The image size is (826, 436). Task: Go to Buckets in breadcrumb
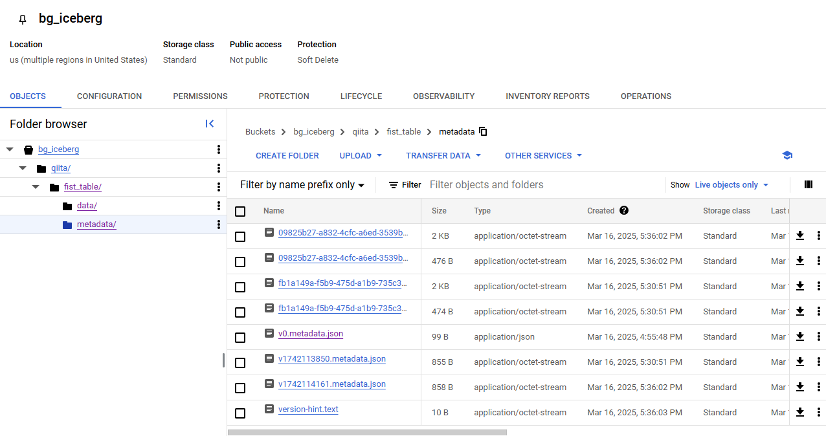click(260, 131)
